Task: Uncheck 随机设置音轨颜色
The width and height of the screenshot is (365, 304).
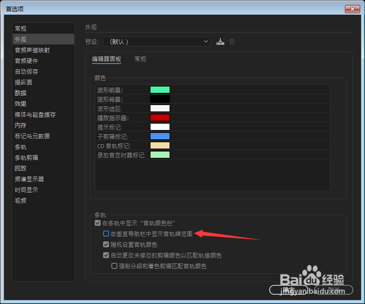Action: point(106,244)
